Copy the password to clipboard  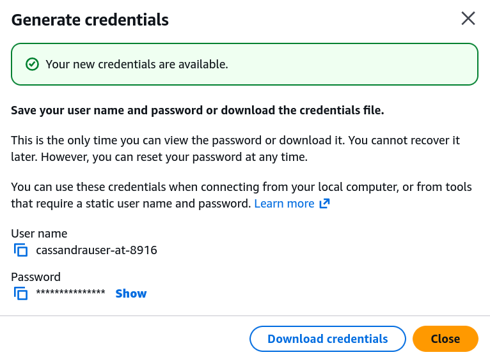tap(21, 294)
